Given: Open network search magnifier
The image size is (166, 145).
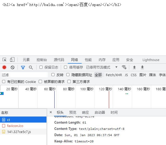Looking at the screenshot, I should tap(31, 67).
